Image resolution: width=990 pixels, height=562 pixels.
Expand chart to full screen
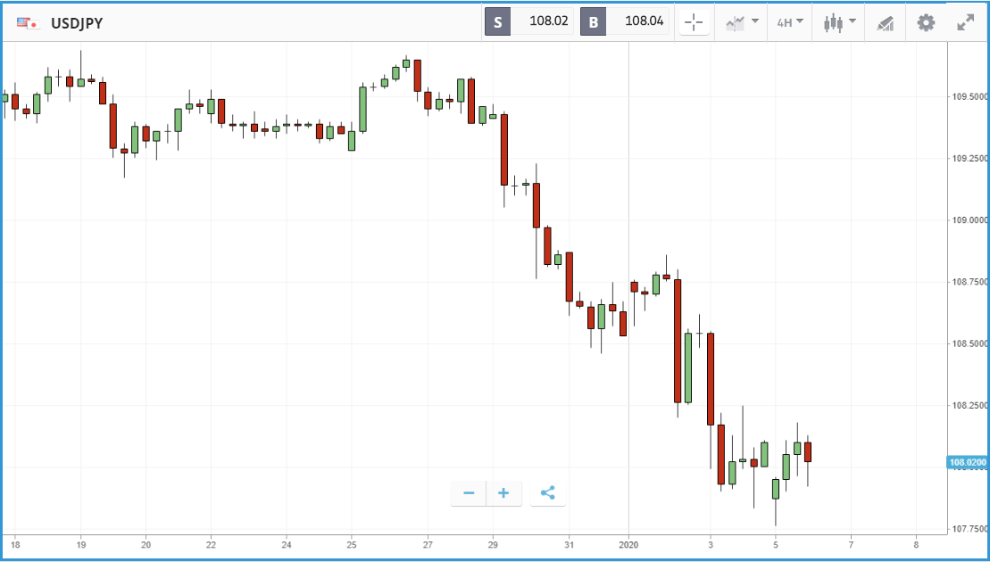[x=965, y=22]
